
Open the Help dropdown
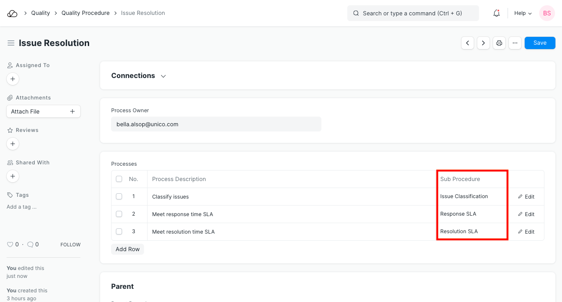click(x=523, y=13)
